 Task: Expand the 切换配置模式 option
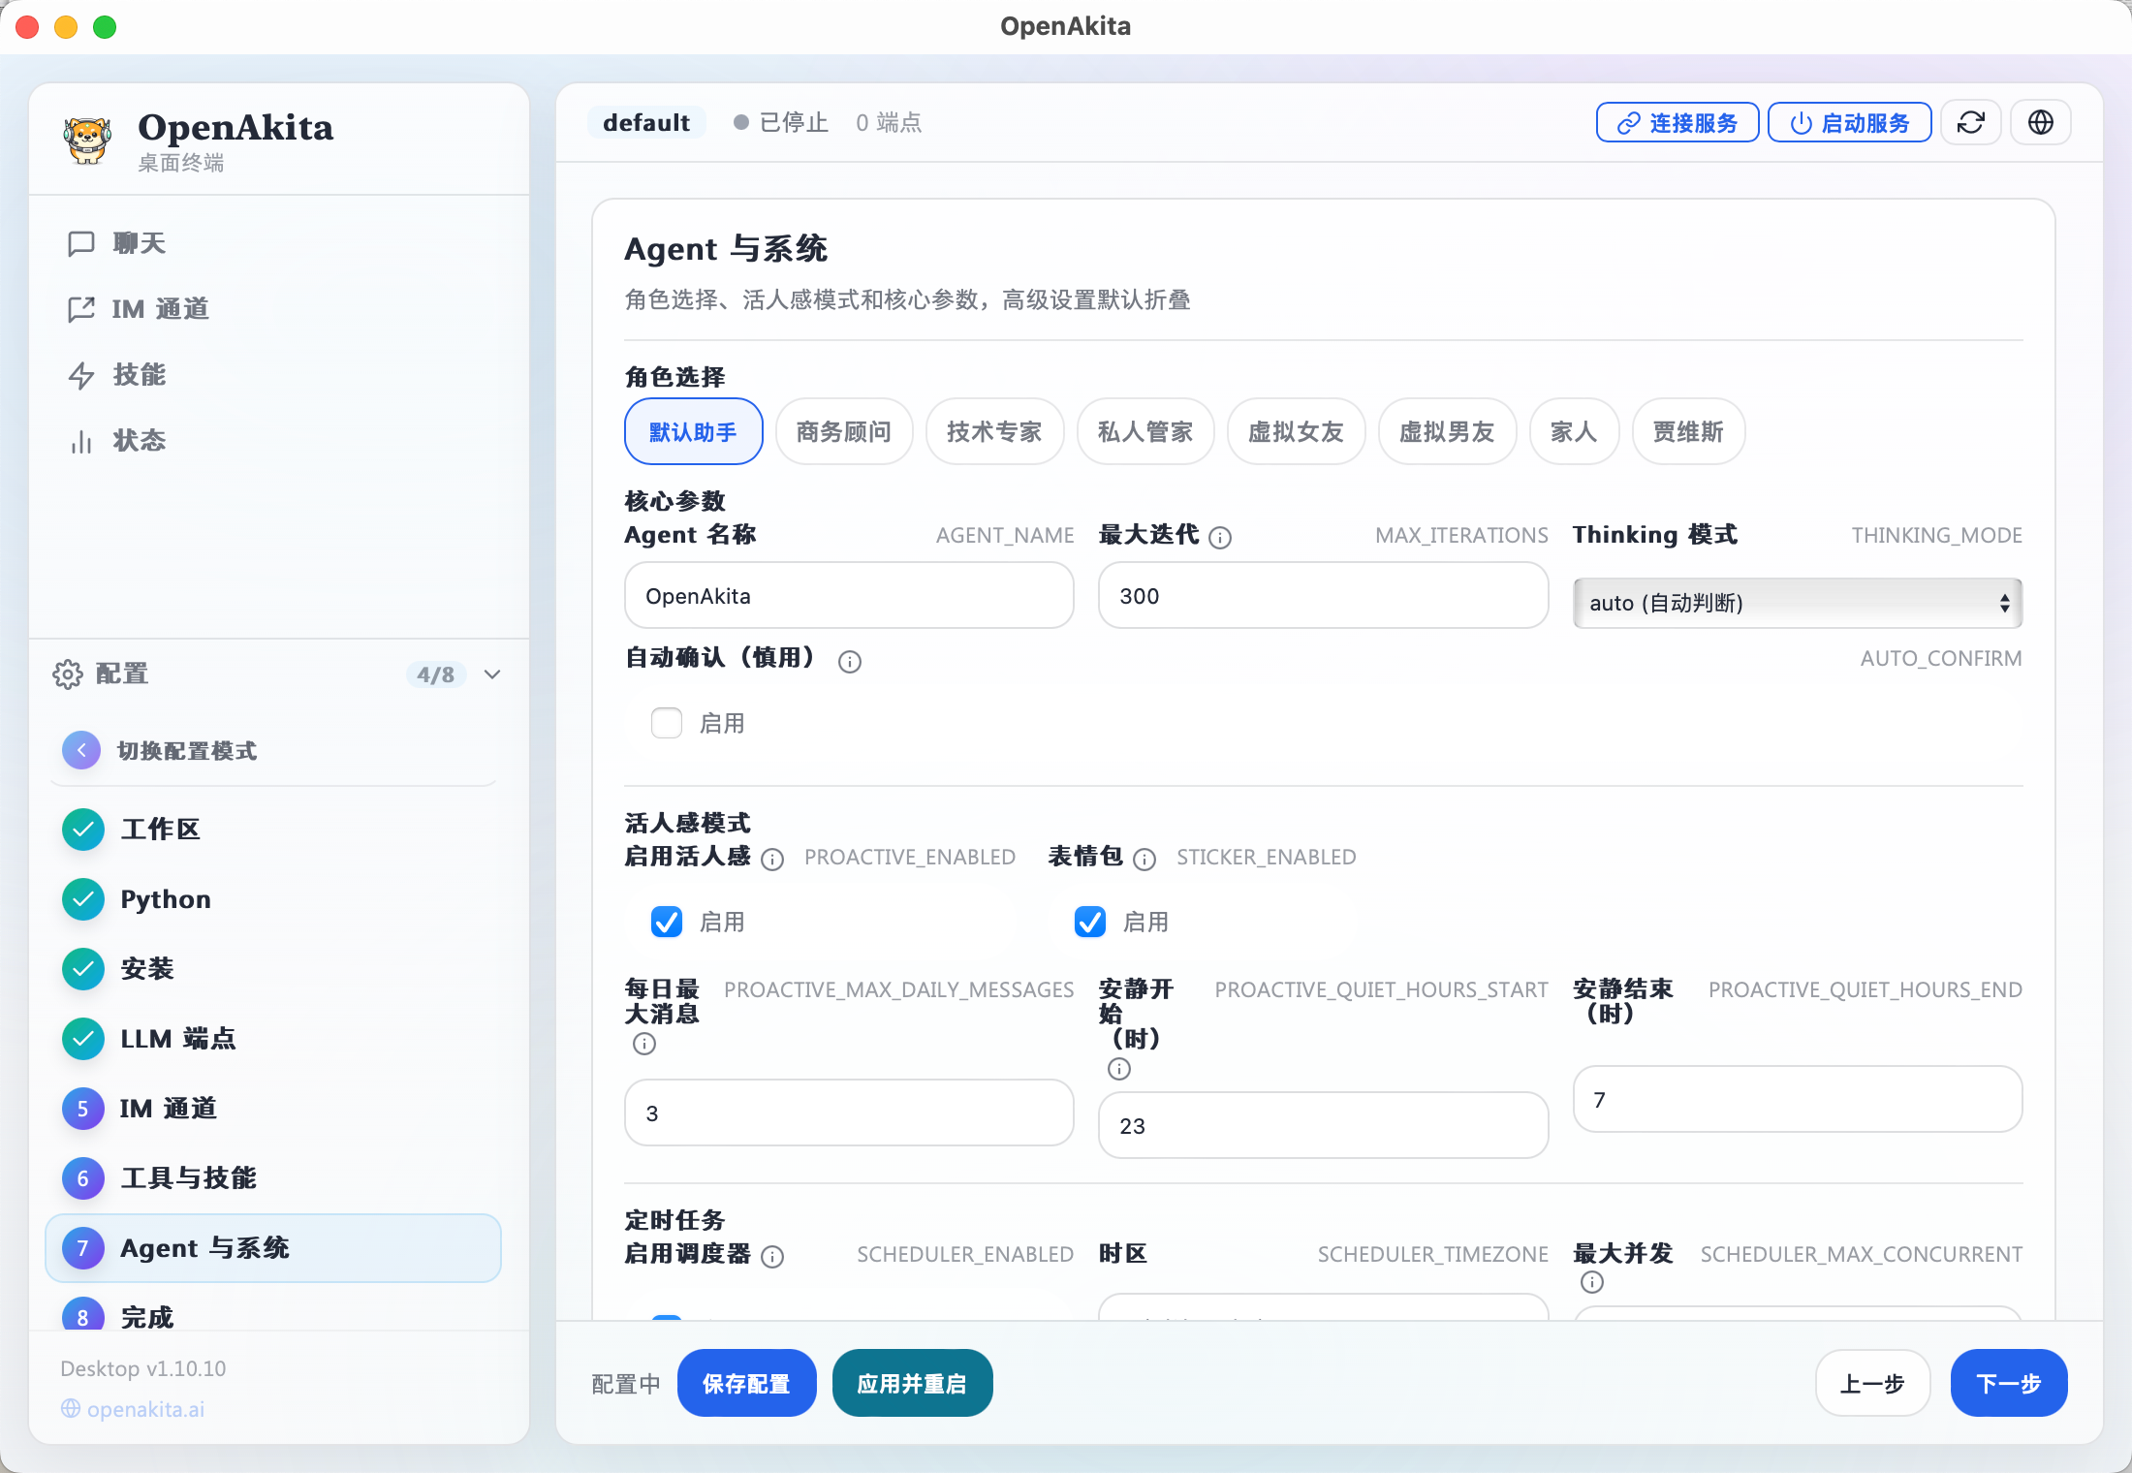186,749
